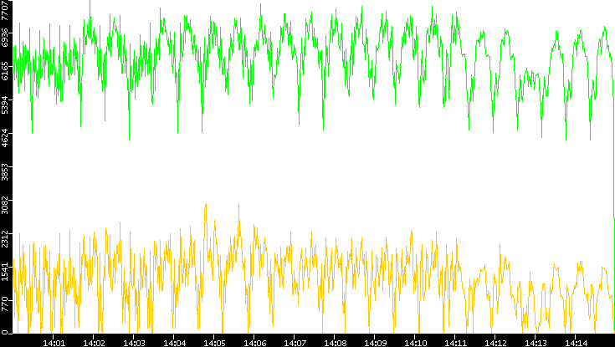The height and width of the screenshot is (347, 615).
Task: Click the 14:07 time axis label
Action: tap(295, 343)
